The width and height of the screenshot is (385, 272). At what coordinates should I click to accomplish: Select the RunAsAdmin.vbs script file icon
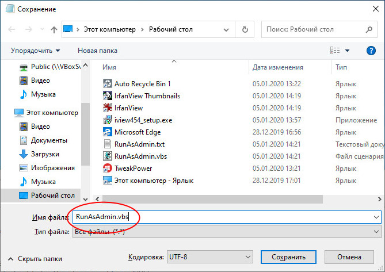[x=107, y=156]
